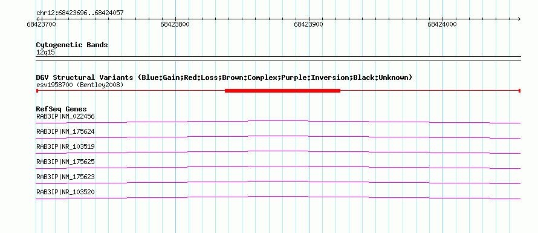Click the 12q15 band label

tap(45, 53)
